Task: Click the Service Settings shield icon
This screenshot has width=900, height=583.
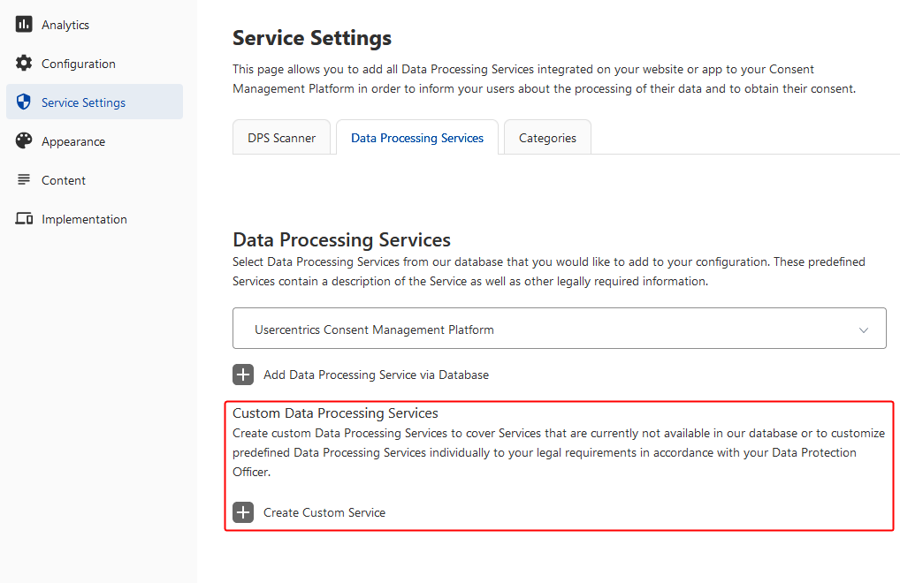Action: click(24, 102)
